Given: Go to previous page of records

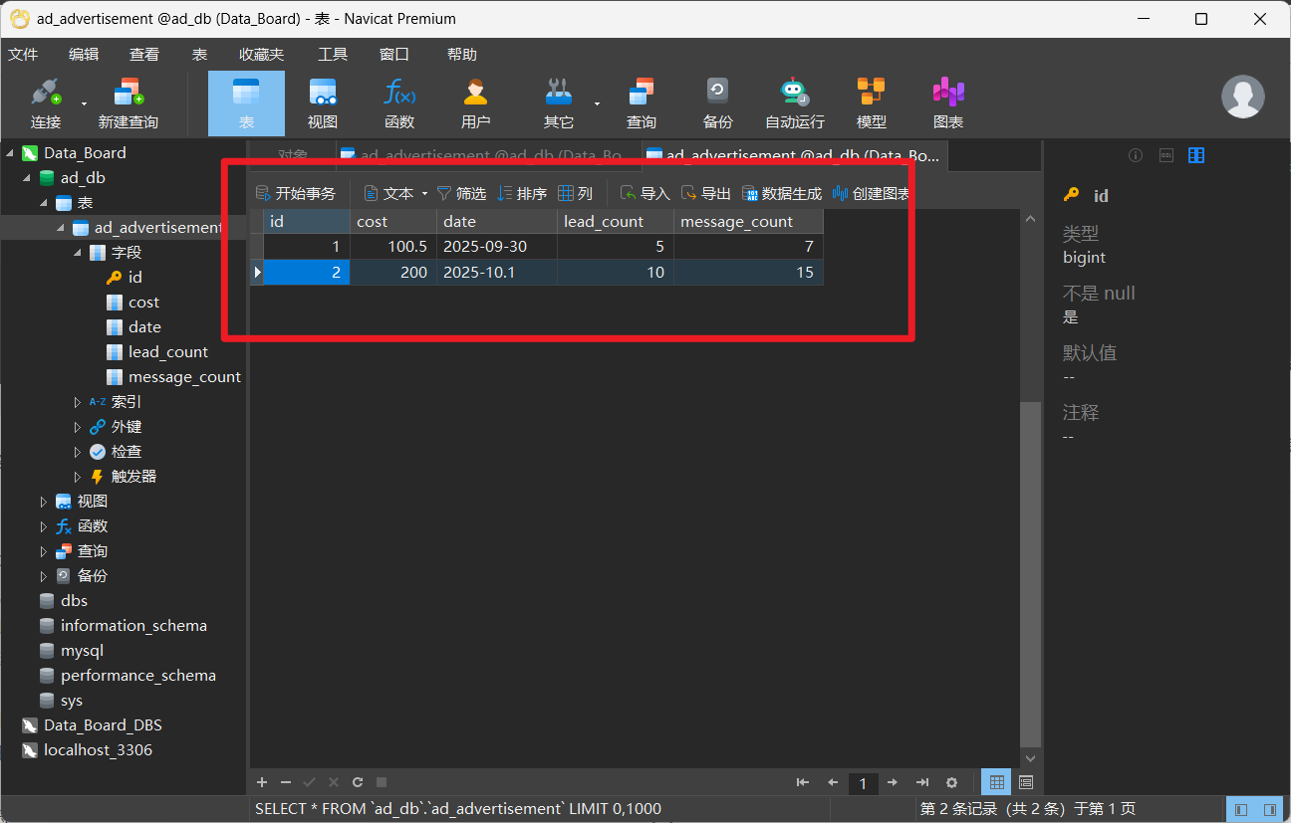Looking at the screenshot, I should click(833, 782).
